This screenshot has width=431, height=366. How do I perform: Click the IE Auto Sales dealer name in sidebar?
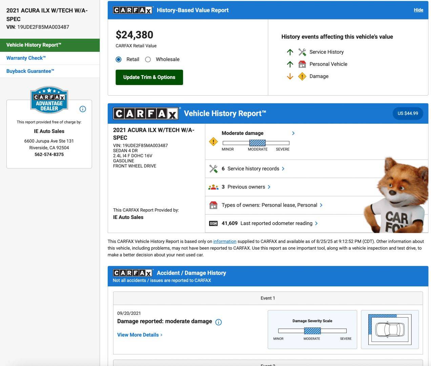tap(49, 131)
